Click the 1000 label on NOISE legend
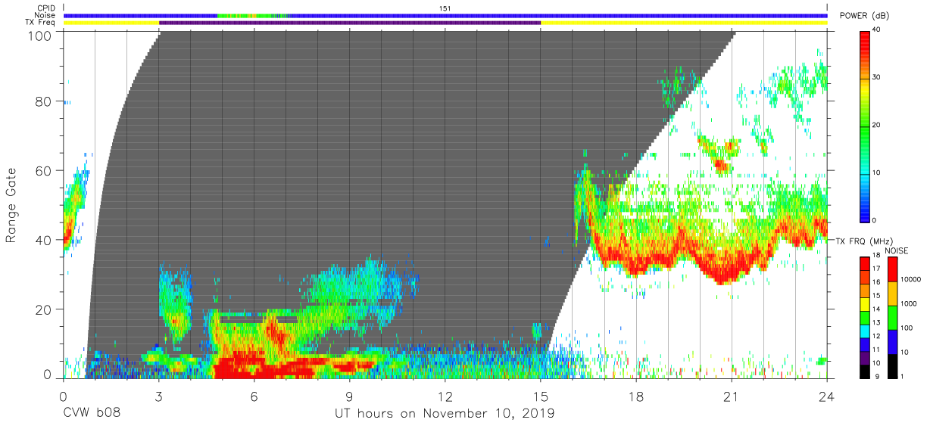This screenshot has width=930, height=429. click(x=907, y=303)
